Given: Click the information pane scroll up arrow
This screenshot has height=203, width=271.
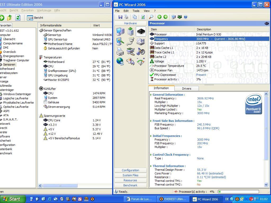Looking at the screenshot, I should 266,94.
